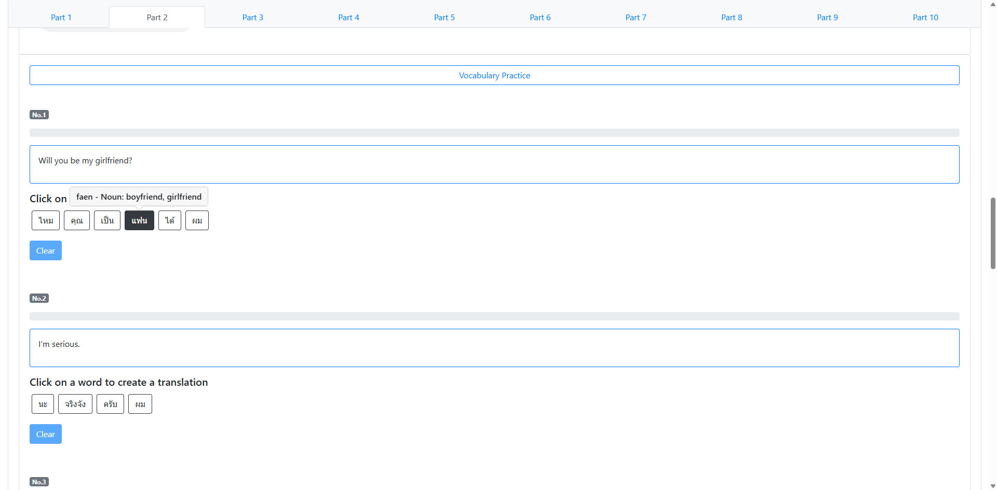Choose the word จริงจัง
Viewport: 997px width, 490px height.
tap(75, 404)
